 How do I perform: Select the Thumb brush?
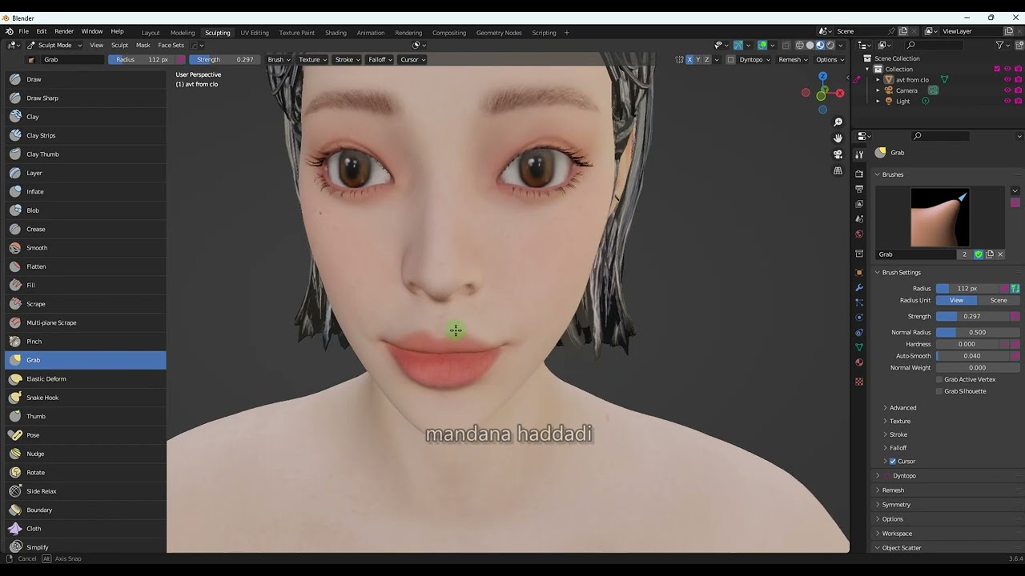pyautogui.click(x=85, y=416)
